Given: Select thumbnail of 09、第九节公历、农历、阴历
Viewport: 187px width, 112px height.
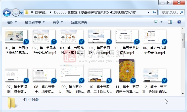Looking at the screenshot, I should 72,73.
